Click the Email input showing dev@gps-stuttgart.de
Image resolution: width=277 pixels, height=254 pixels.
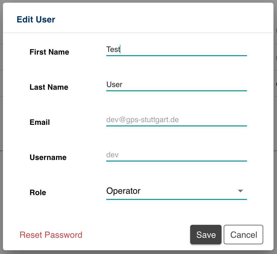tap(176, 120)
